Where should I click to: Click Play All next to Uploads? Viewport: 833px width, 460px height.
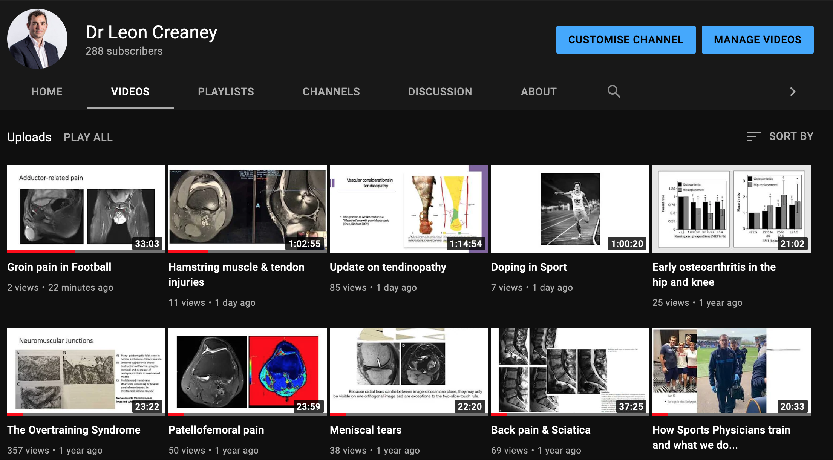coord(88,137)
